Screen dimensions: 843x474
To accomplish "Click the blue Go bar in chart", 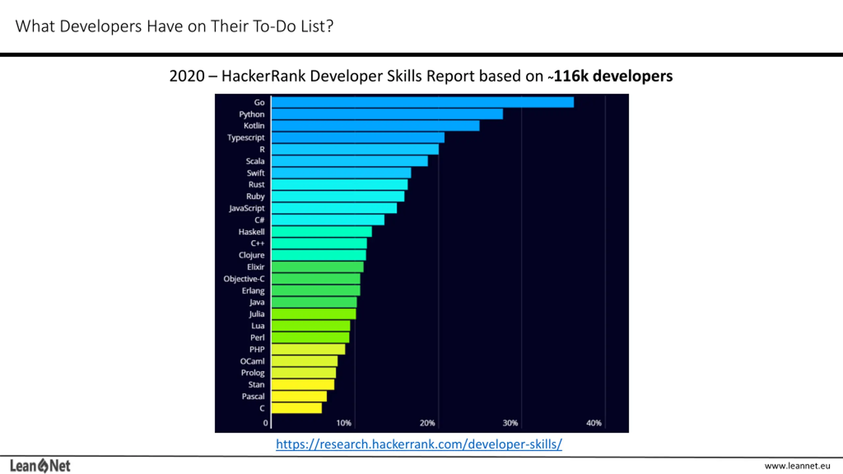I will tap(423, 102).
